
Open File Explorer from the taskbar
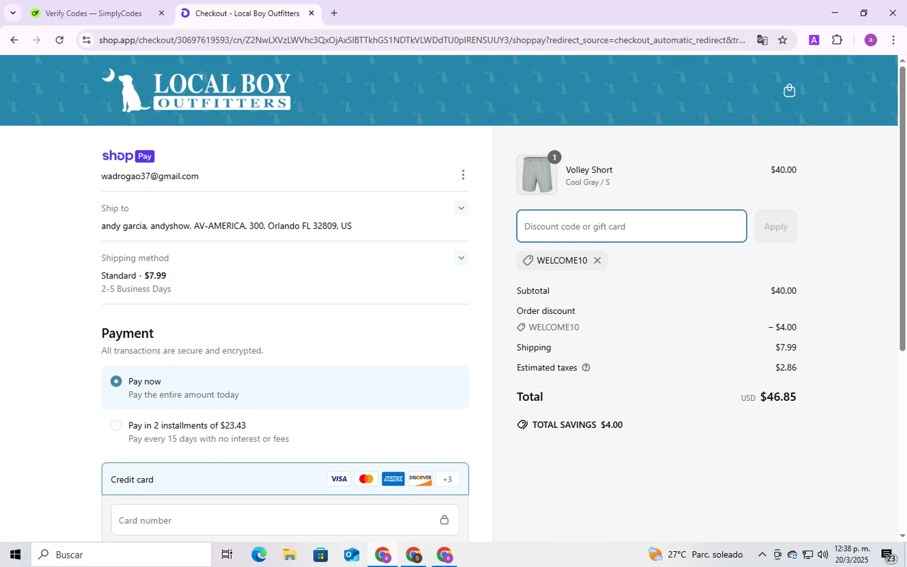pyautogui.click(x=290, y=554)
